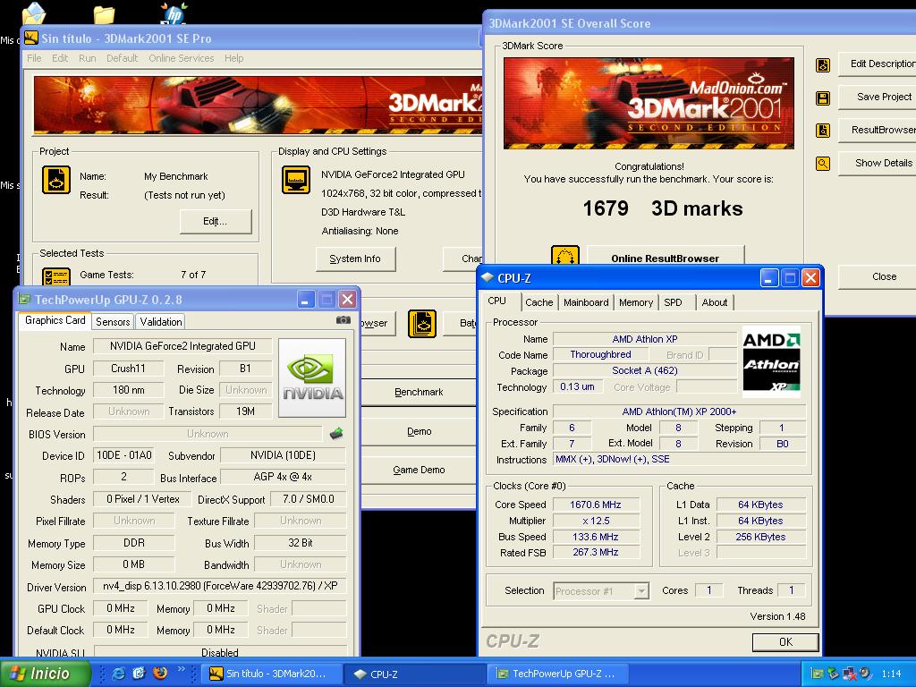Screen dimensions: 916x687
Task: Switch to TechPowerUp GPU-Z taskbar button
Action: click(x=557, y=674)
